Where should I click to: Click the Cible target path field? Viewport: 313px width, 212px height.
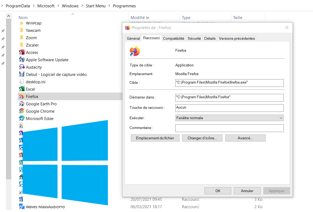[229, 83]
